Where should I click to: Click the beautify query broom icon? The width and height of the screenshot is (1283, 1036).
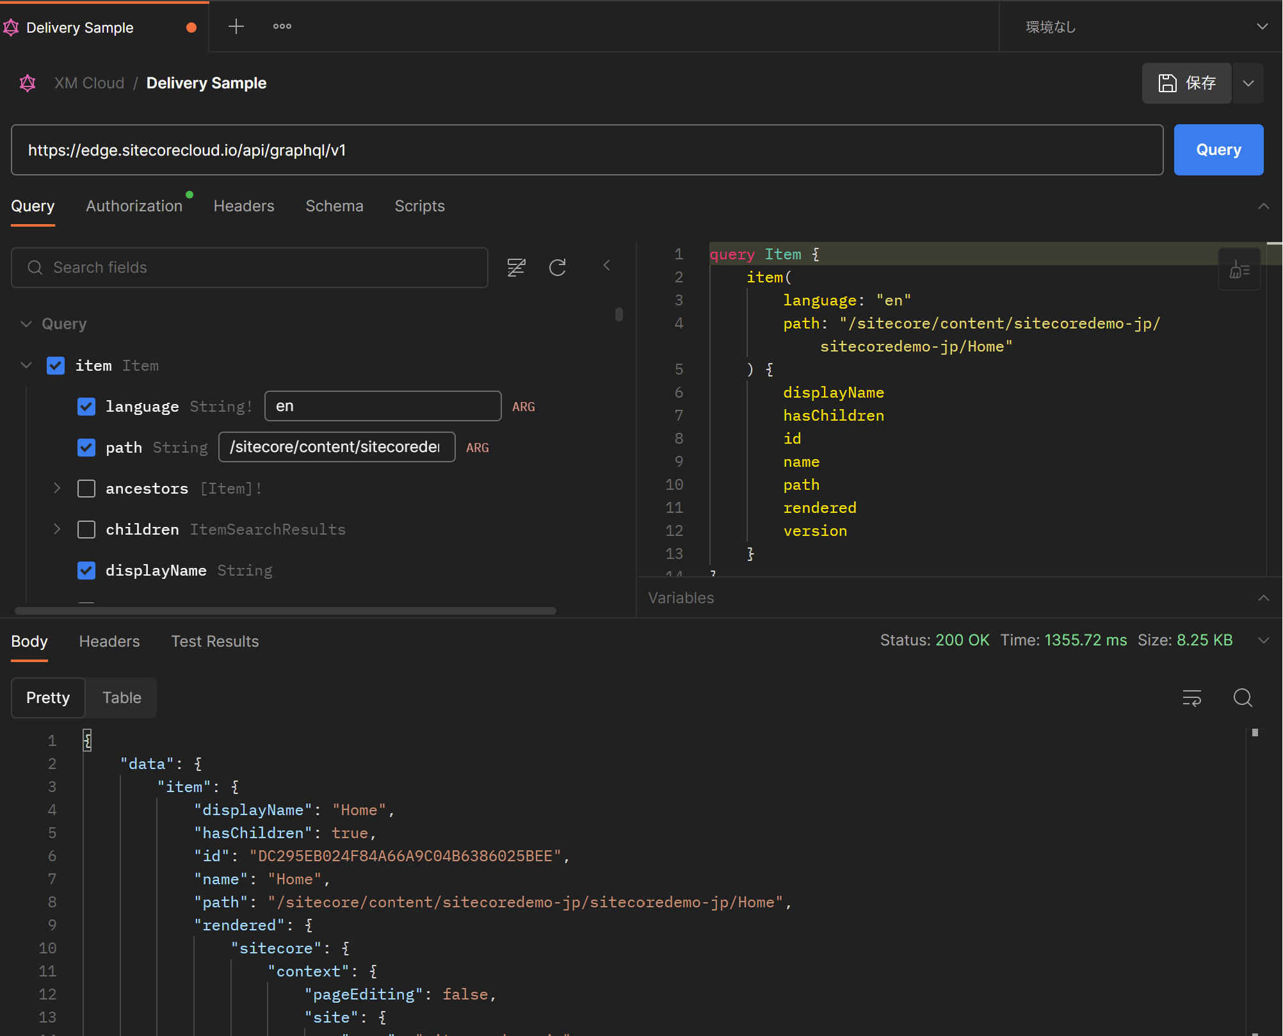pyautogui.click(x=1239, y=270)
